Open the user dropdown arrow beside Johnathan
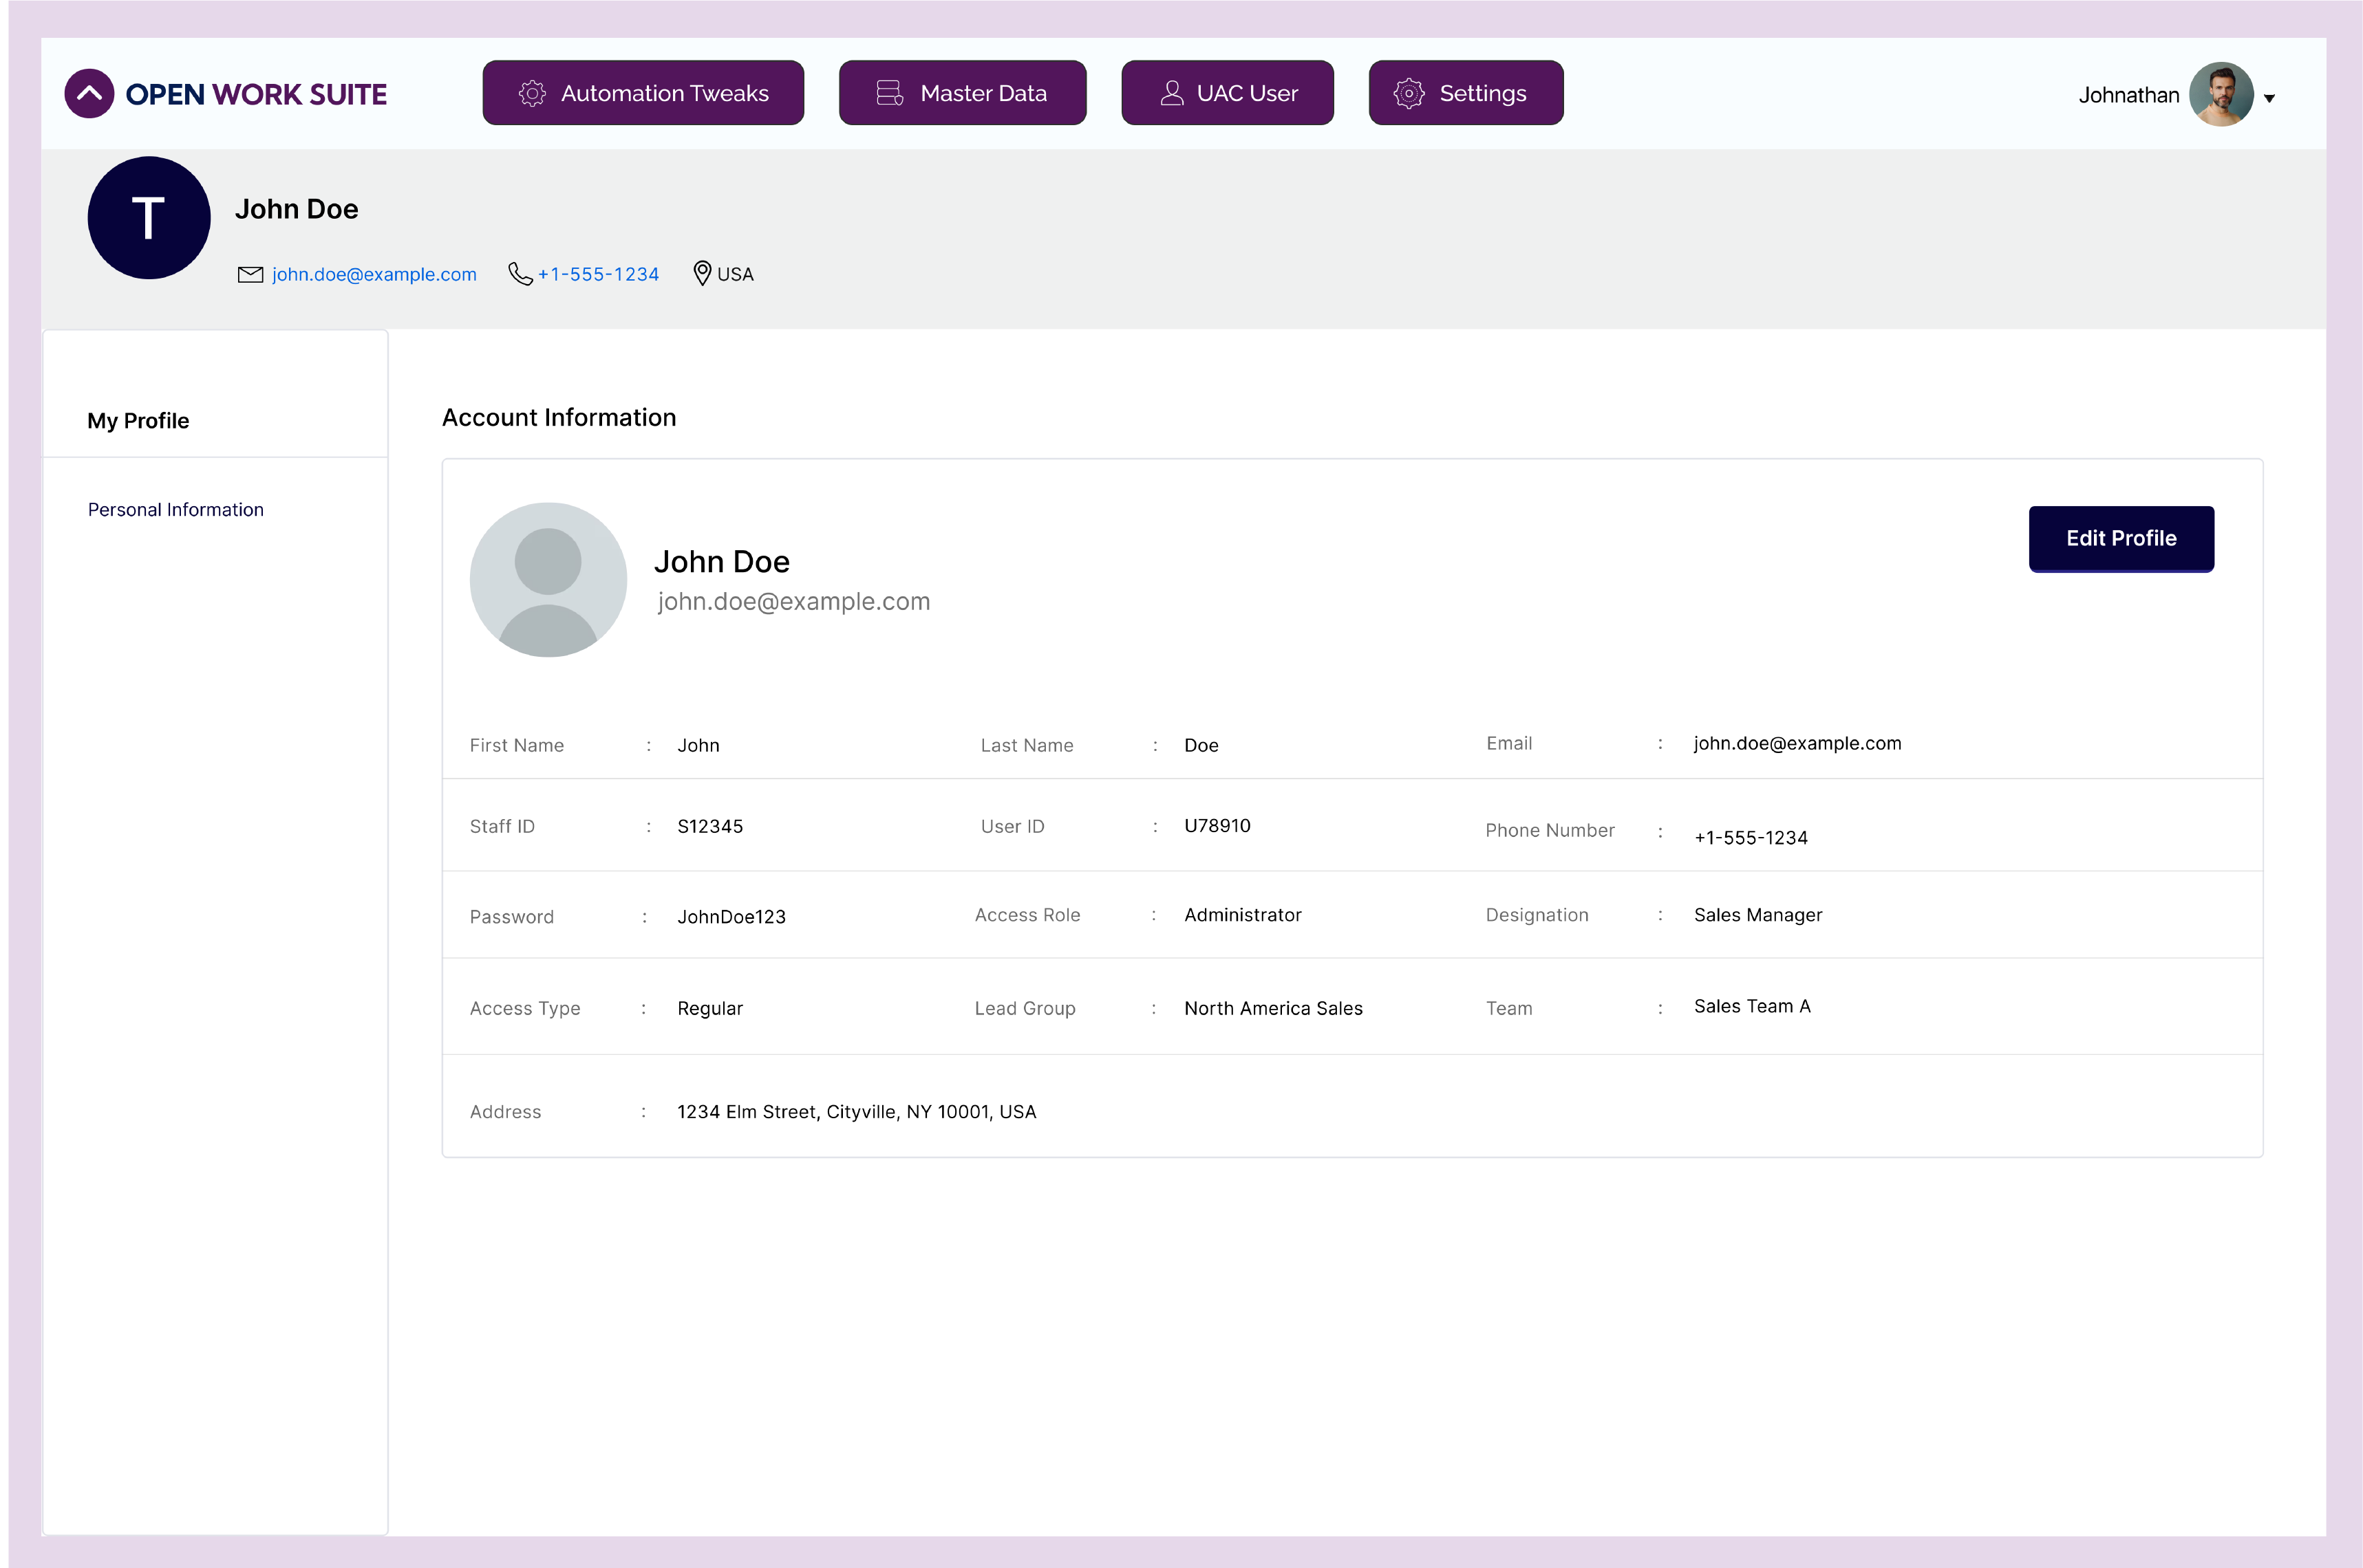 pos(2269,98)
